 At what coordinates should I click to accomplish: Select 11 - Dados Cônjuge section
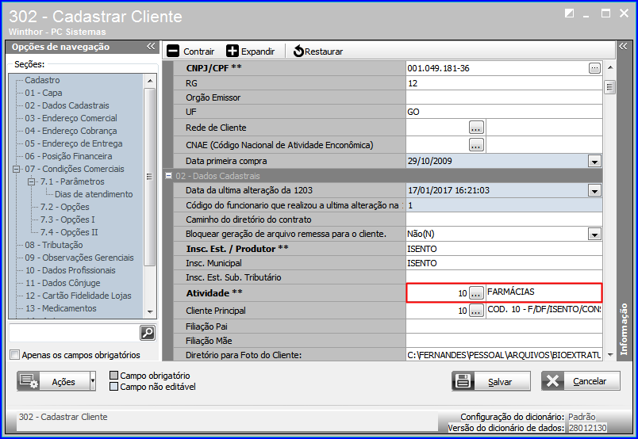[63, 283]
